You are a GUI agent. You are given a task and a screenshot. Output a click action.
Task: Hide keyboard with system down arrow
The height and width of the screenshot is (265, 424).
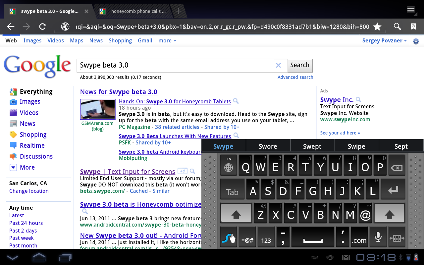[13, 257]
